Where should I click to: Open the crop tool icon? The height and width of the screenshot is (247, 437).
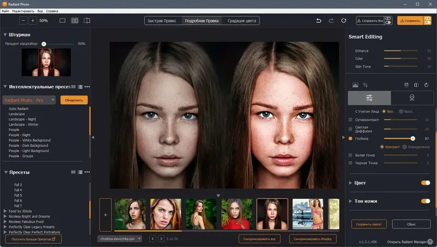click(365, 85)
